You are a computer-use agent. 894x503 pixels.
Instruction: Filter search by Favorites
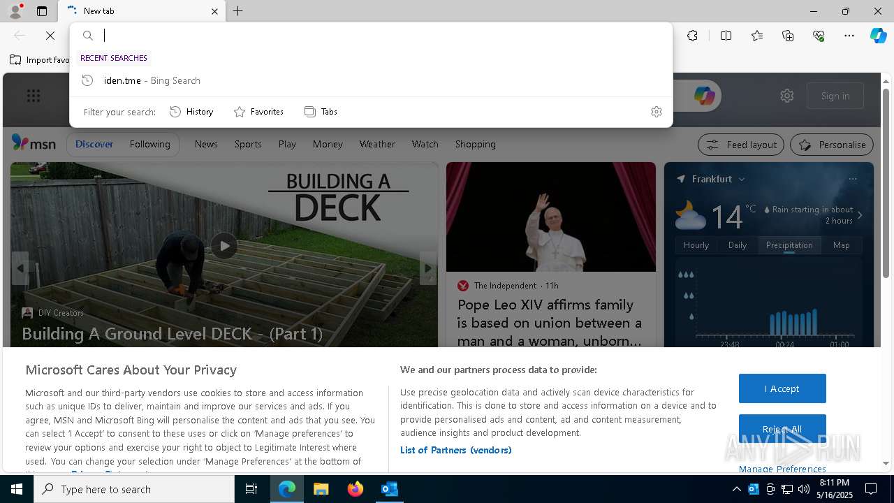(x=258, y=112)
